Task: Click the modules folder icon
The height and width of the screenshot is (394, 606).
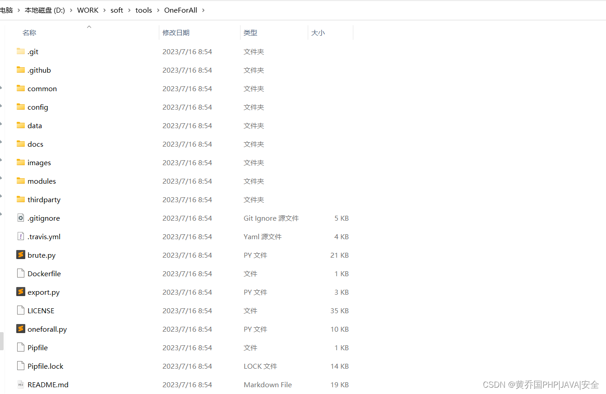Action: (x=20, y=181)
